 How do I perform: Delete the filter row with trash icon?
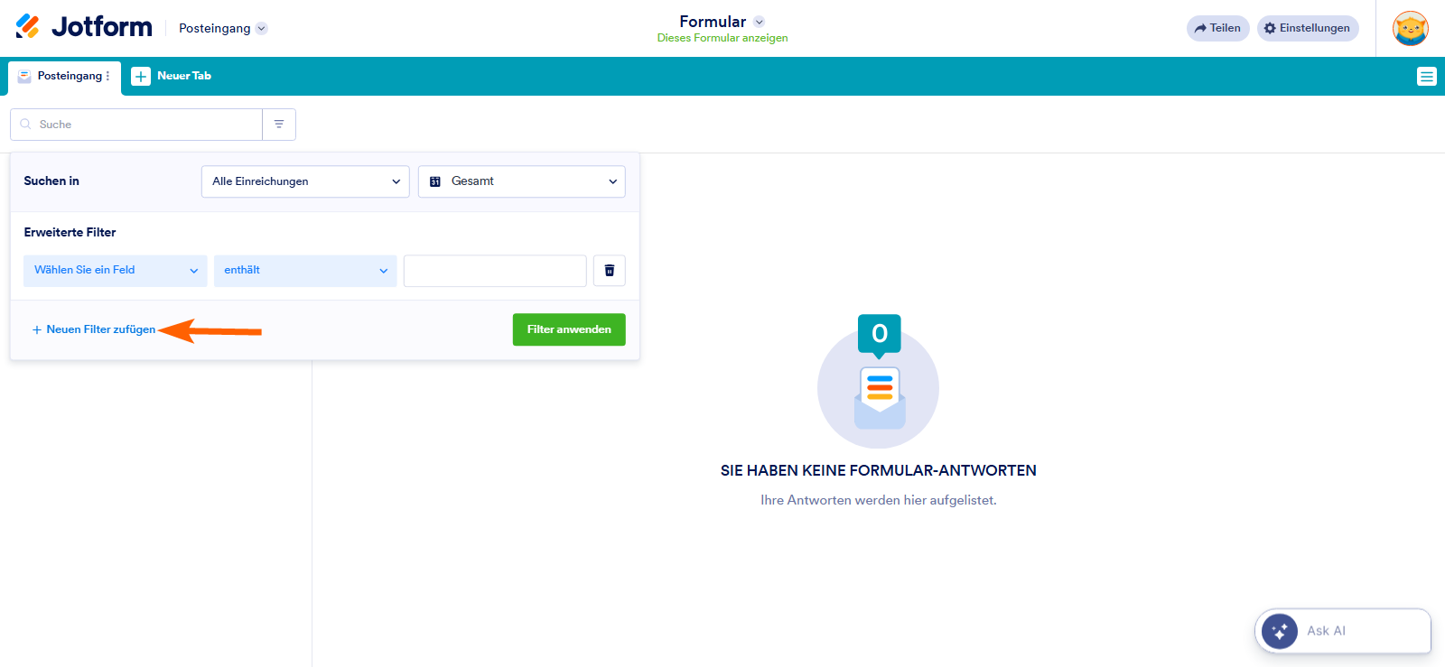[x=610, y=271]
